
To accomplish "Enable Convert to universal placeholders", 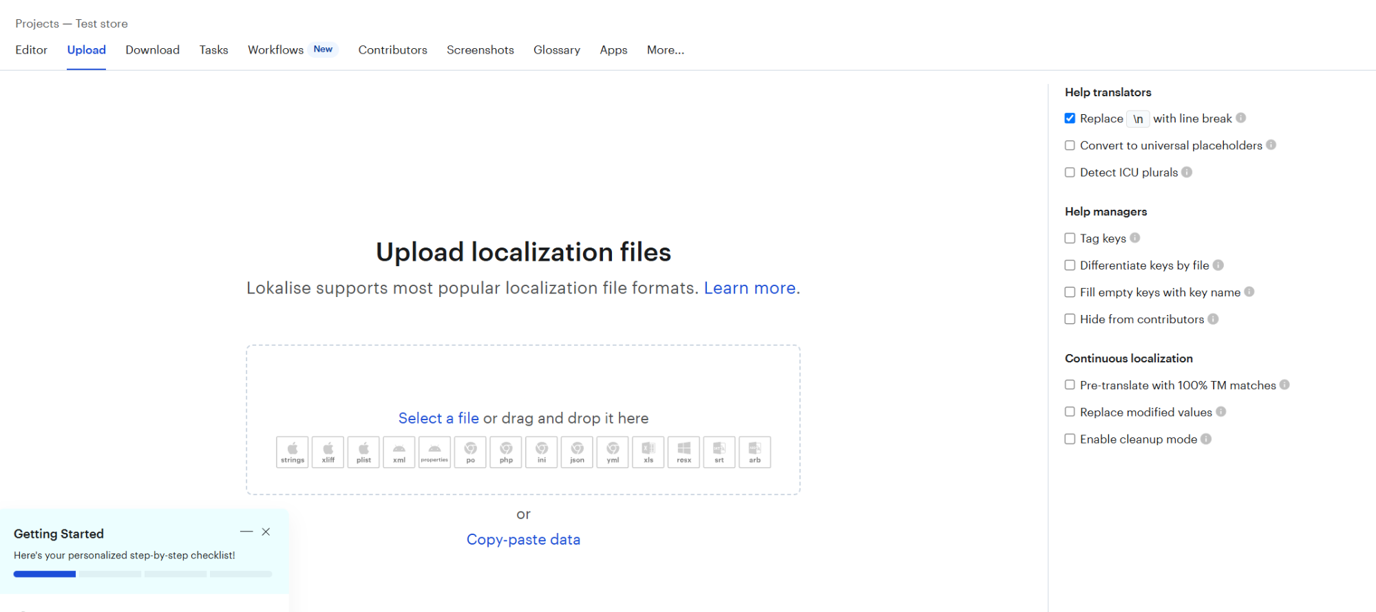I will tap(1070, 145).
